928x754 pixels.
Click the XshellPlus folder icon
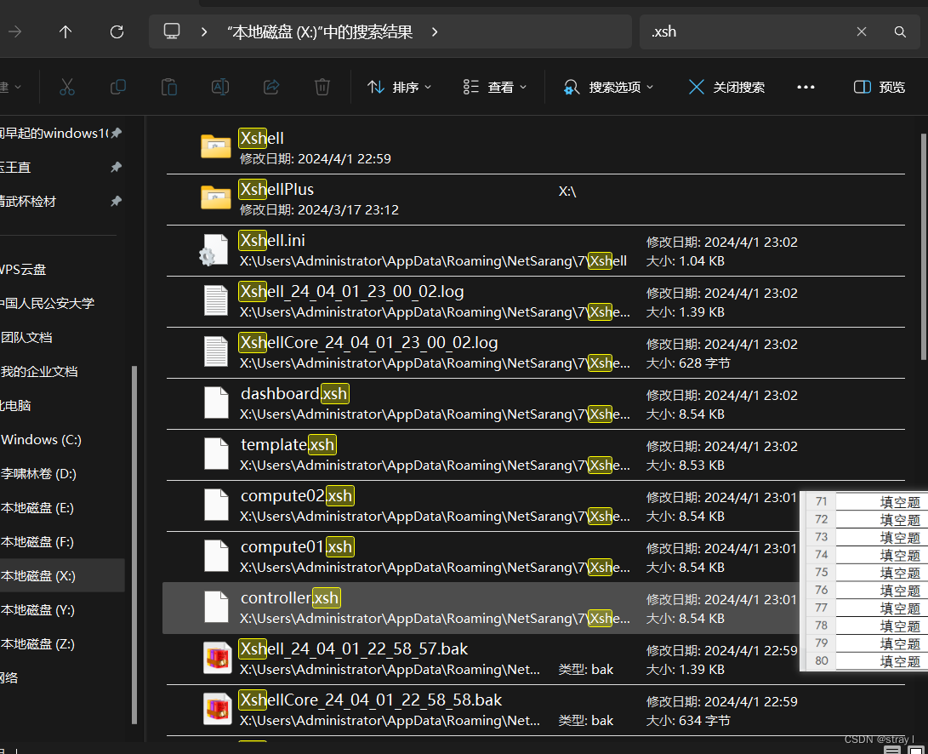(x=215, y=197)
